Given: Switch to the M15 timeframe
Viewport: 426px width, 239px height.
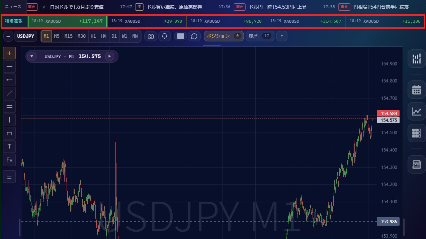Looking at the screenshot, I should [x=69, y=36].
